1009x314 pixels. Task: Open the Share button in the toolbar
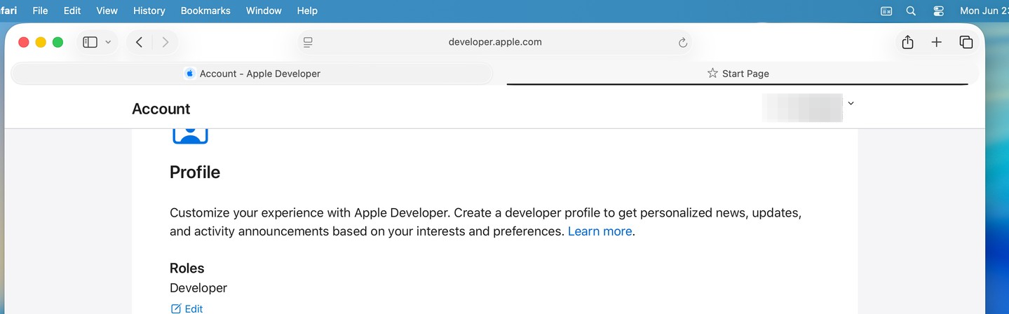point(907,42)
